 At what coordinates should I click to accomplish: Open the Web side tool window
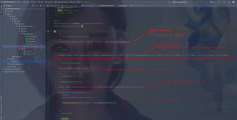coord(1,98)
